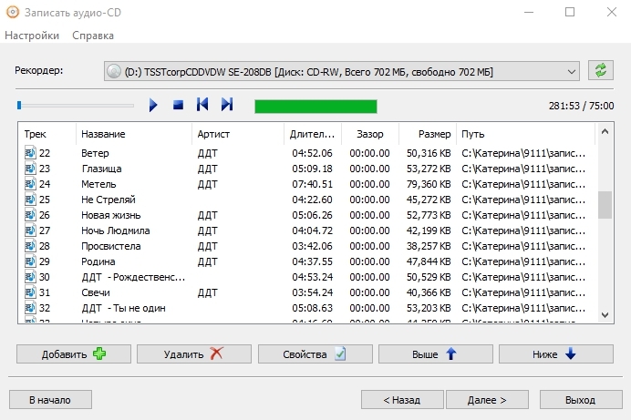Click the audio file icon of track 29
Viewport: 631px width, 420px height.
pos(30,261)
